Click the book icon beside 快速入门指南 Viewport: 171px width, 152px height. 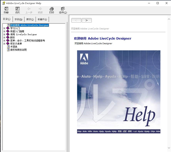point(8,31)
